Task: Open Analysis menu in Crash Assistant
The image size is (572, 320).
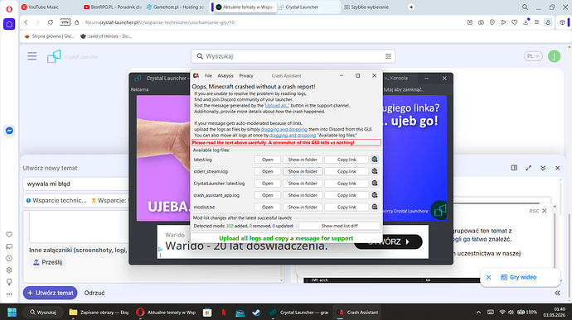Action: [225, 76]
